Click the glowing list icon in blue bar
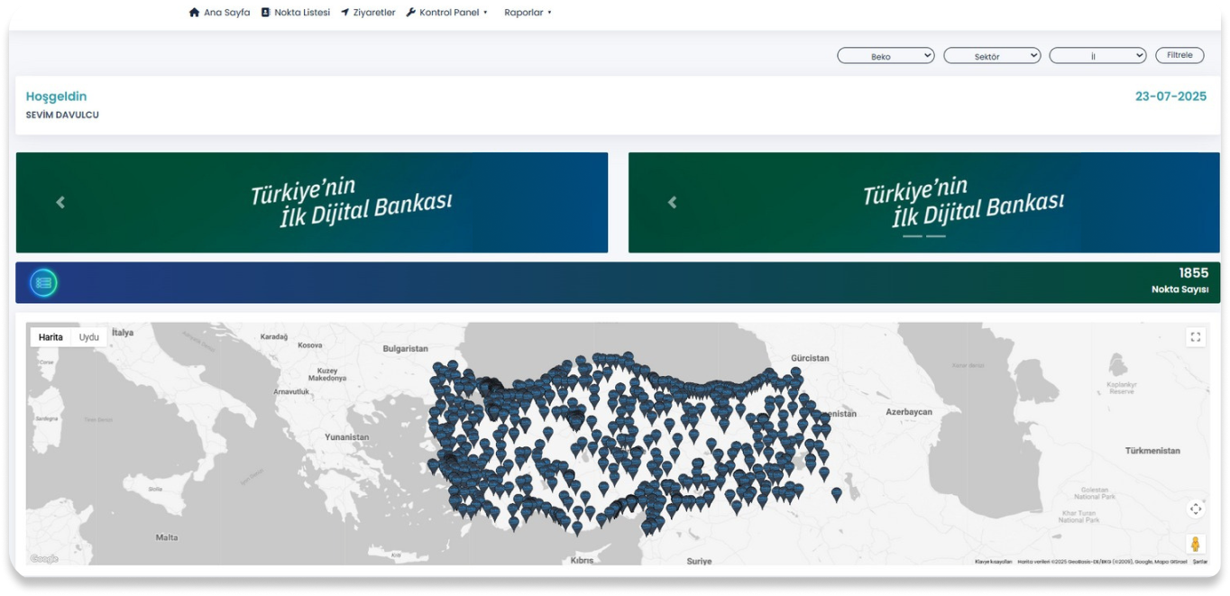Screen dimensions: 1230x596 click(43, 283)
